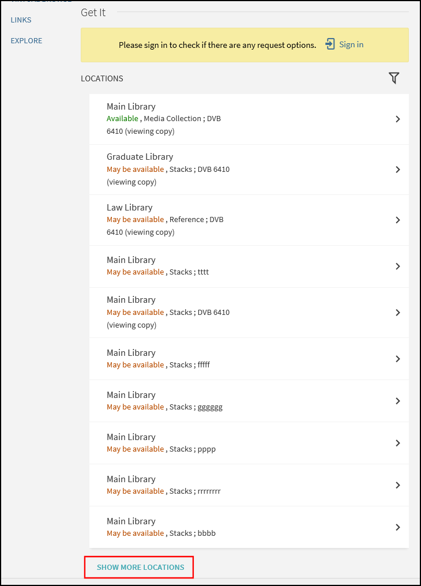Click the filter locations funnel icon
This screenshot has height=586, width=421.
(394, 78)
